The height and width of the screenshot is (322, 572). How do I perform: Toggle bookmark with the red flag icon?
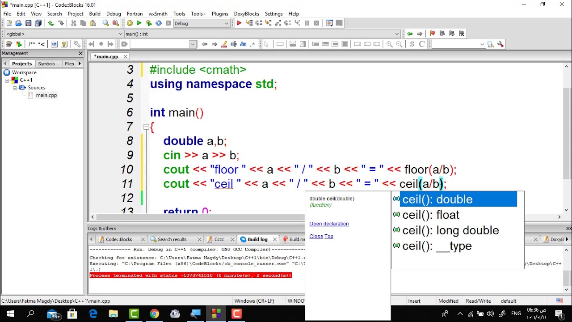pyautogui.click(x=432, y=34)
